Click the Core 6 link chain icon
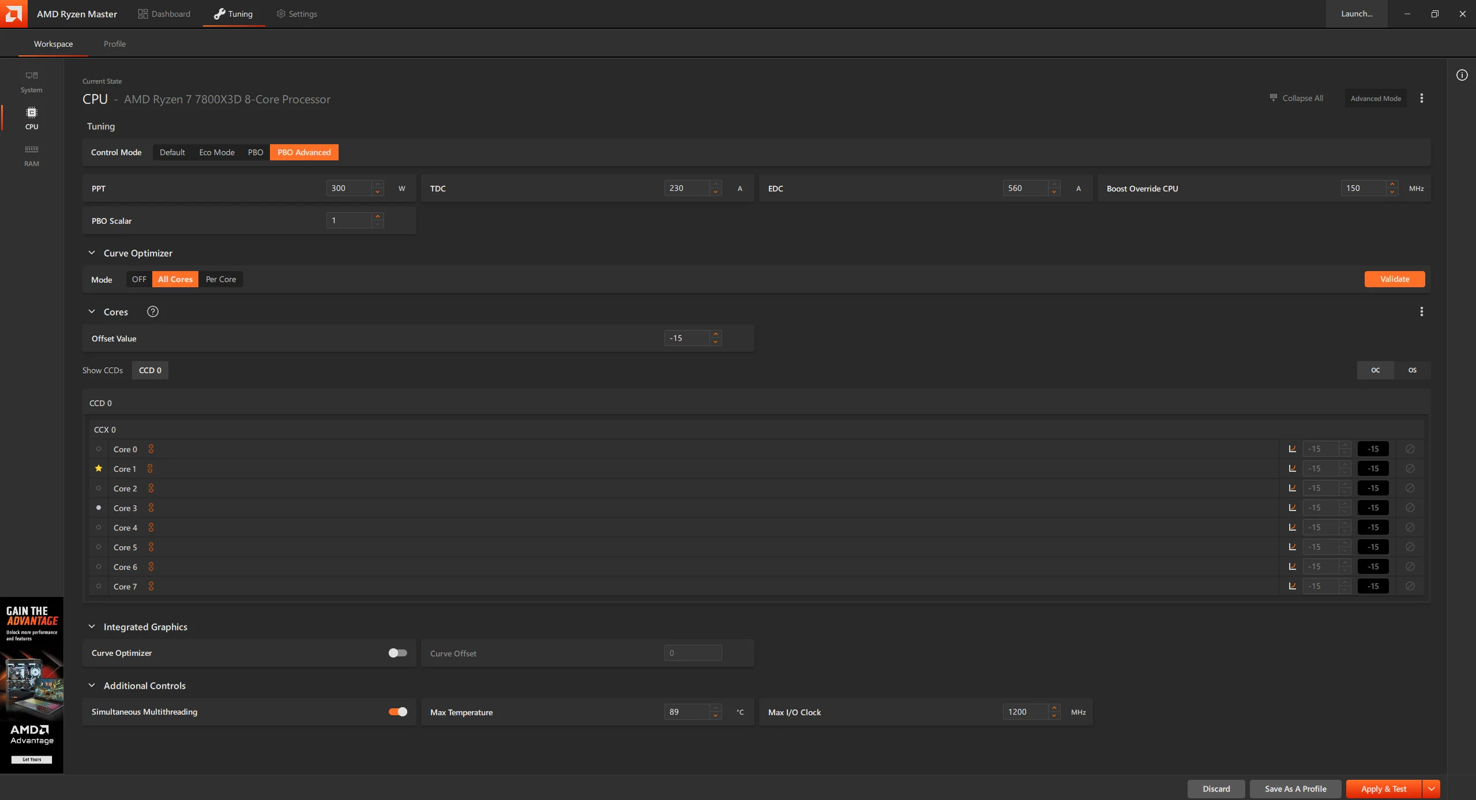Viewport: 1476px width, 800px height. pyautogui.click(x=151, y=566)
